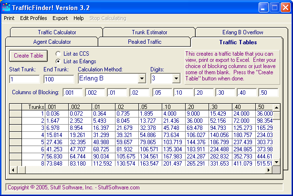Select the Traffic Tables tab
This screenshot has width=293, height=196.
click(x=238, y=42)
